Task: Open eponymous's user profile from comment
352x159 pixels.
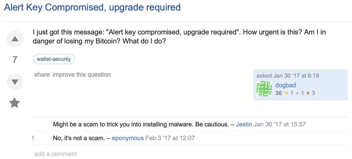Action: [128, 138]
